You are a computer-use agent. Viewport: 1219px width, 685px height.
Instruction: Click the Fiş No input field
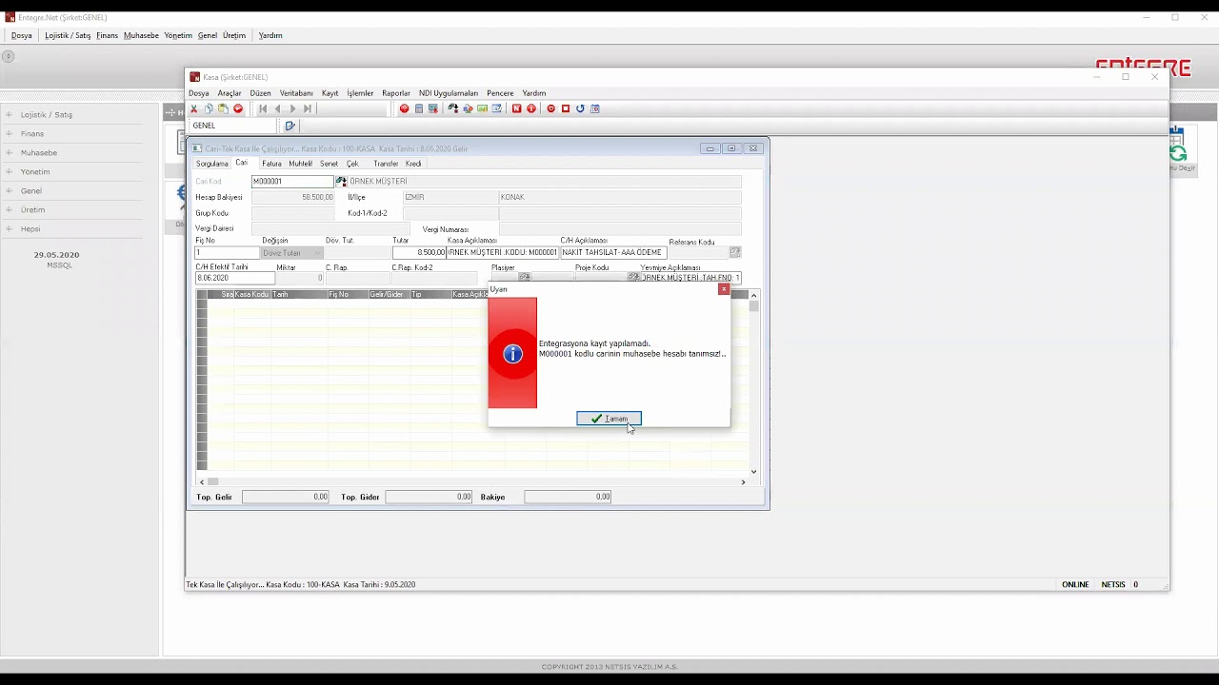(x=227, y=252)
